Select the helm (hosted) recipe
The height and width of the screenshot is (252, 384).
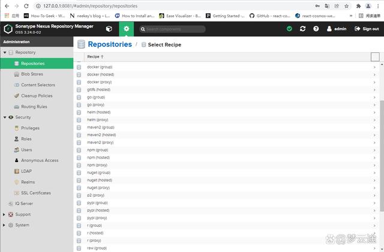(227, 112)
